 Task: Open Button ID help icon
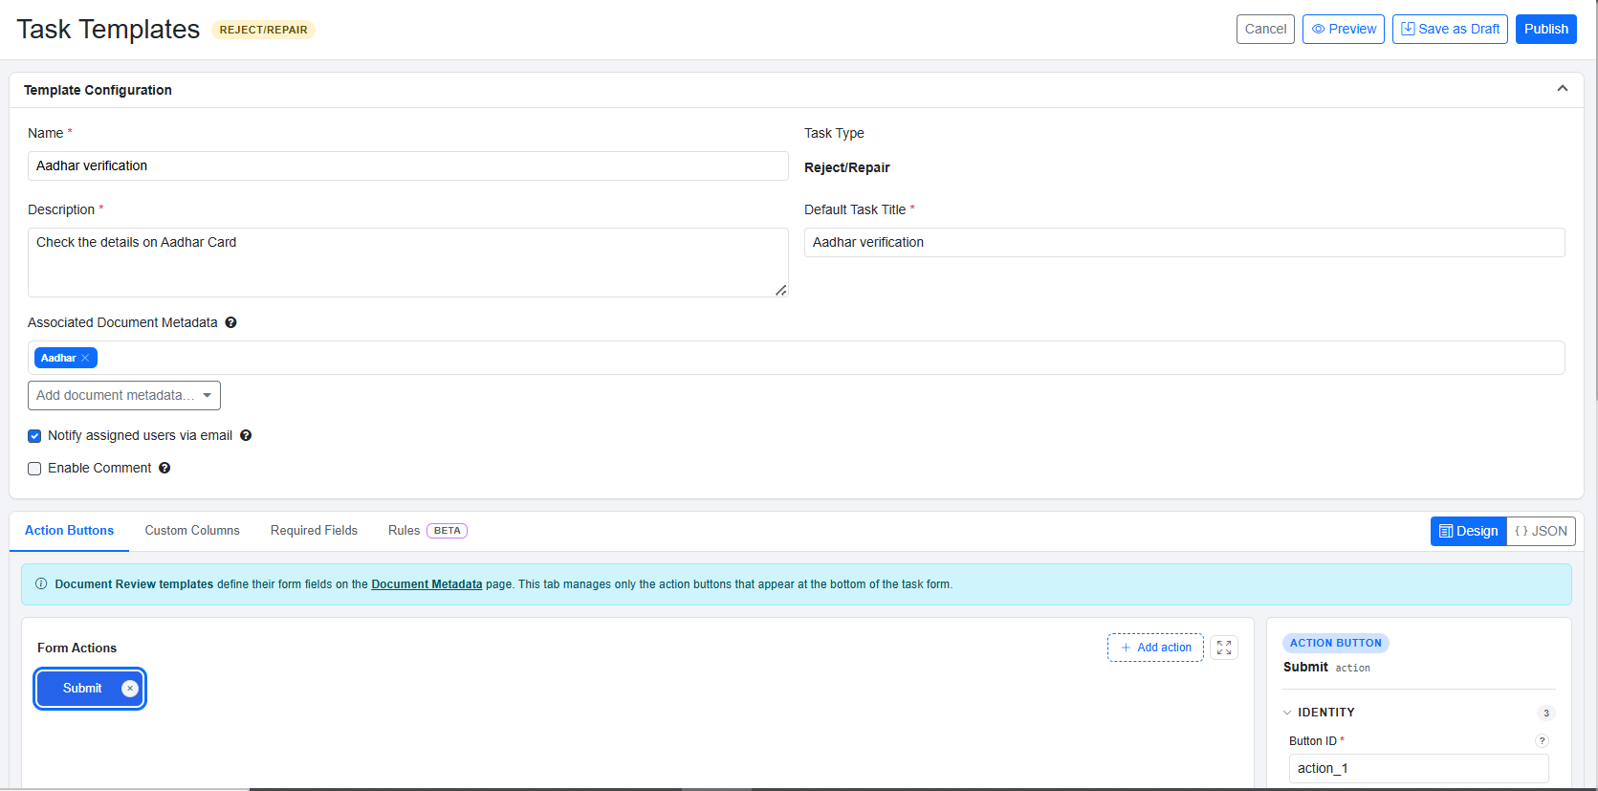coord(1542,740)
